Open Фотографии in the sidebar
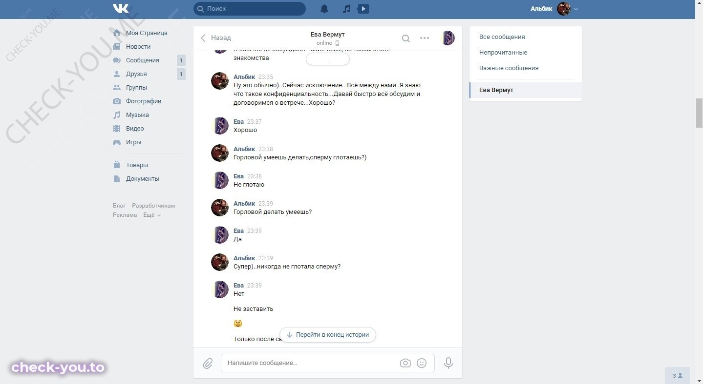703x384 pixels. pos(144,101)
